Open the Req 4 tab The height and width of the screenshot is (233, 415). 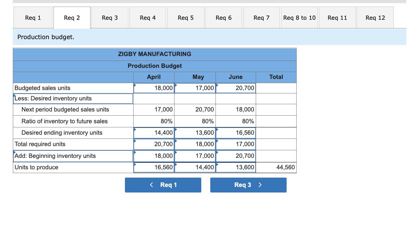[148, 18]
